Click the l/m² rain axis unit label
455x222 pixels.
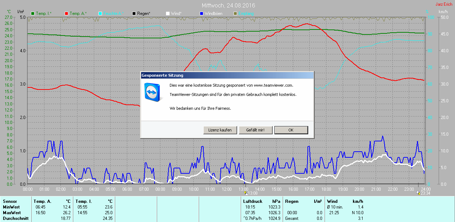pyautogui.click(x=20, y=12)
